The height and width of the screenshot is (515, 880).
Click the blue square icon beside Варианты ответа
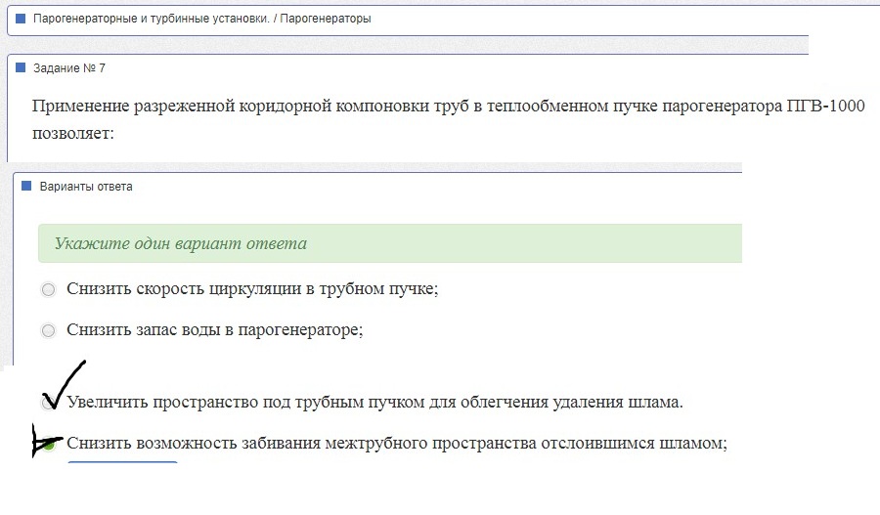[26, 186]
